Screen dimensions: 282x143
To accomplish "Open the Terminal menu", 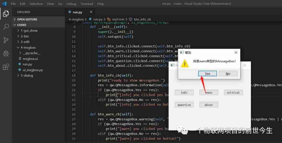I will (x=87, y=4).
